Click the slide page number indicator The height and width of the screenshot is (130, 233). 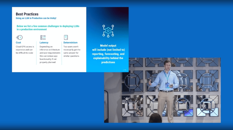[x=125, y=69]
